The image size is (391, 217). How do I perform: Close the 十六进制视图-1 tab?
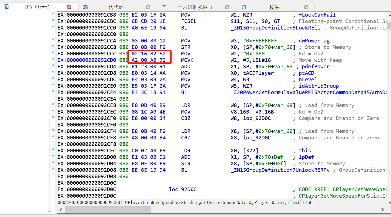227,7
